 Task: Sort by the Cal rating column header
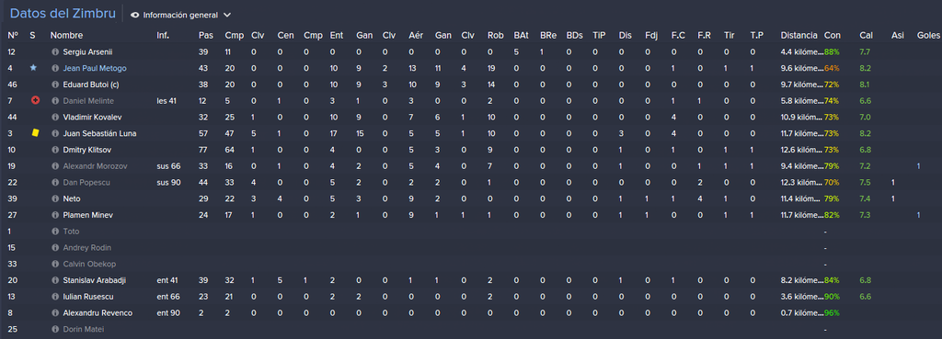867,36
